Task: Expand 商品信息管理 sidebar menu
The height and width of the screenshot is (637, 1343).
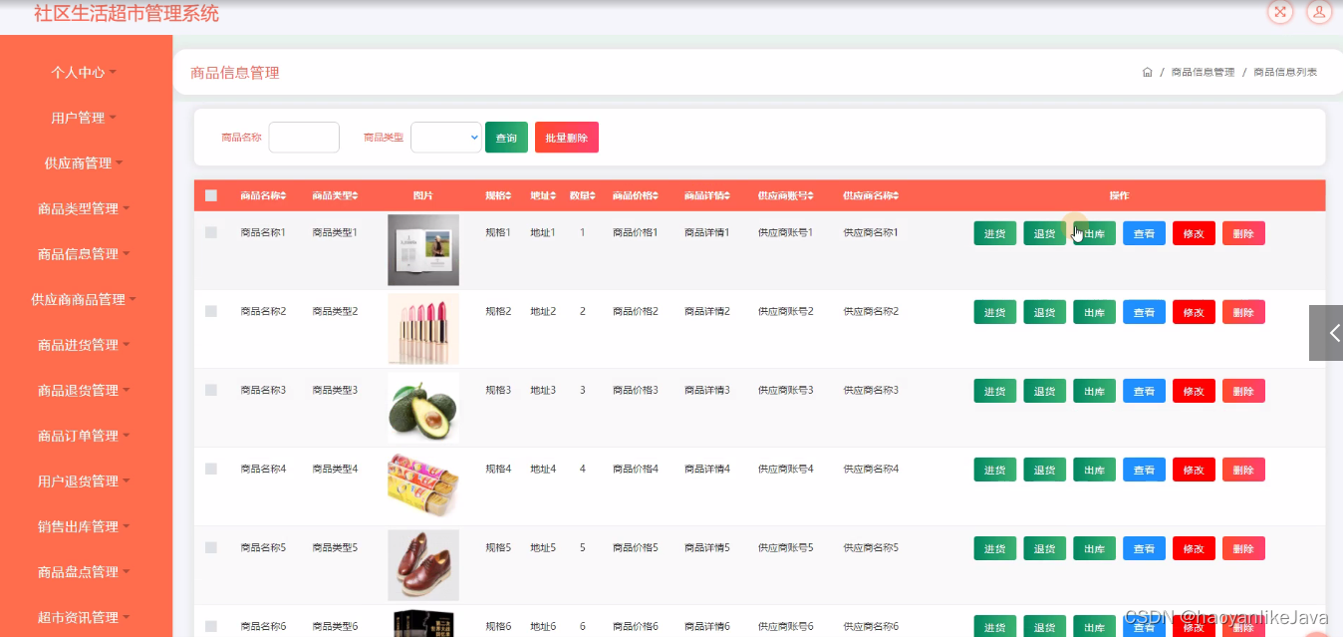Action: coord(85,254)
